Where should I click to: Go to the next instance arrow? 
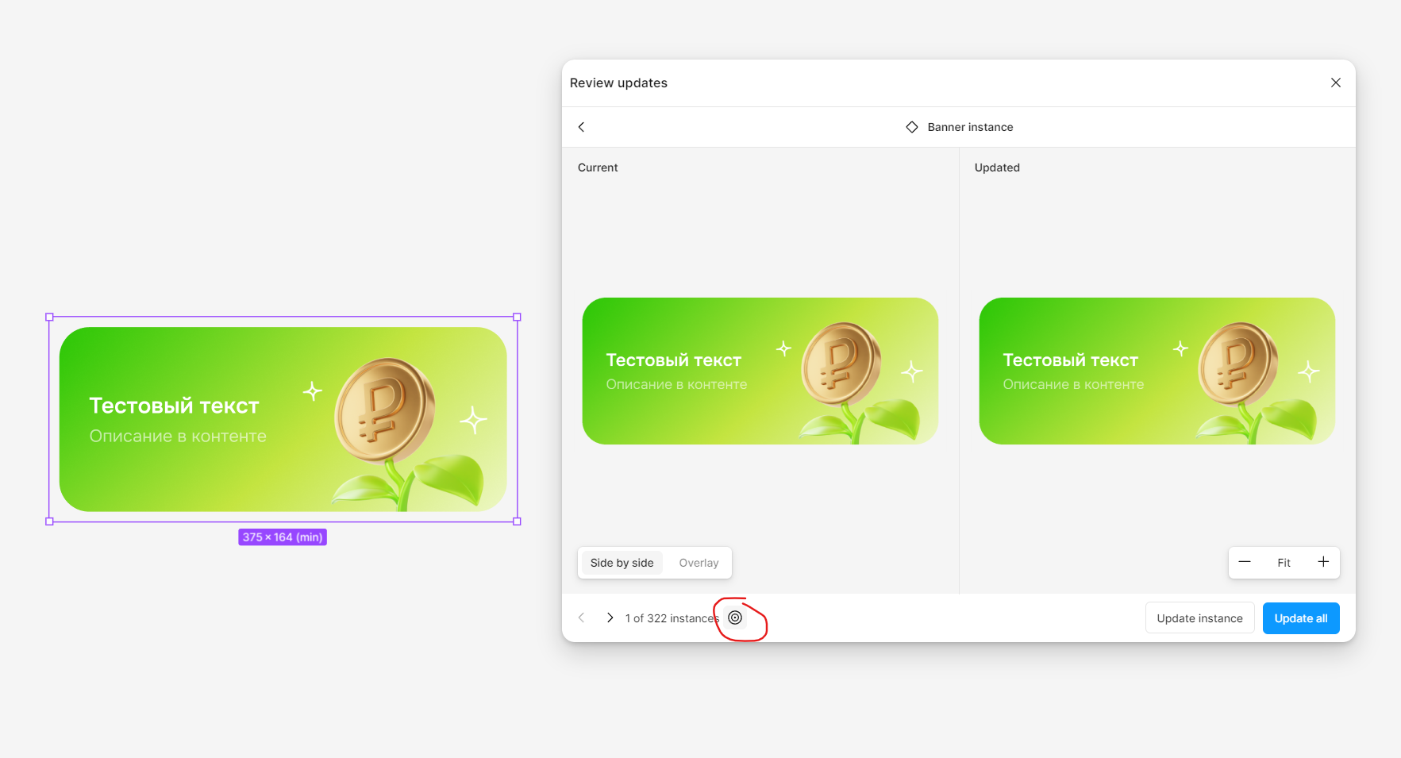(610, 618)
